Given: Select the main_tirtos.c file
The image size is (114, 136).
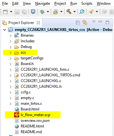Looking at the screenshot, I should [31, 103].
